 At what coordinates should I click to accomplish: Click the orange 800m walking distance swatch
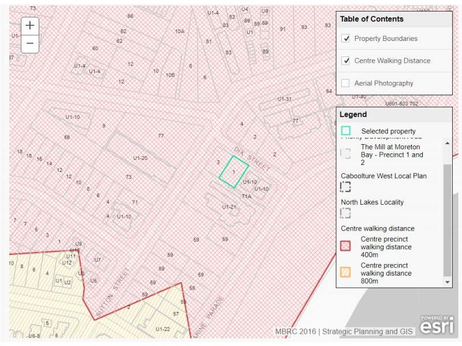click(x=345, y=272)
